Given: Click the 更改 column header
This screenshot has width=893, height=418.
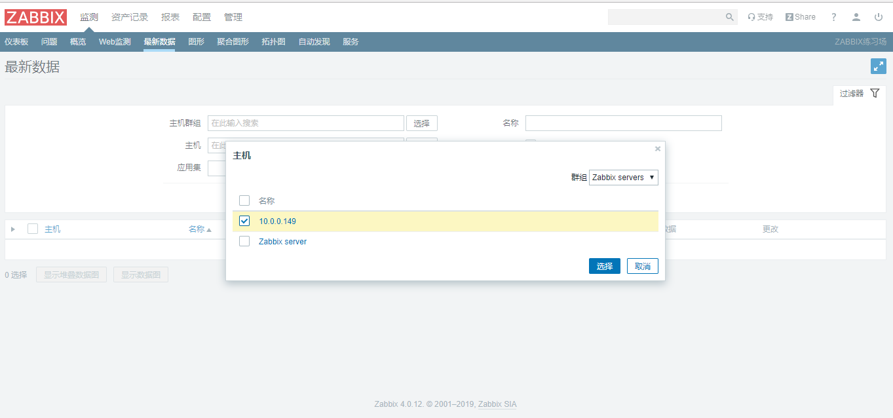Looking at the screenshot, I should pos(770,229).
